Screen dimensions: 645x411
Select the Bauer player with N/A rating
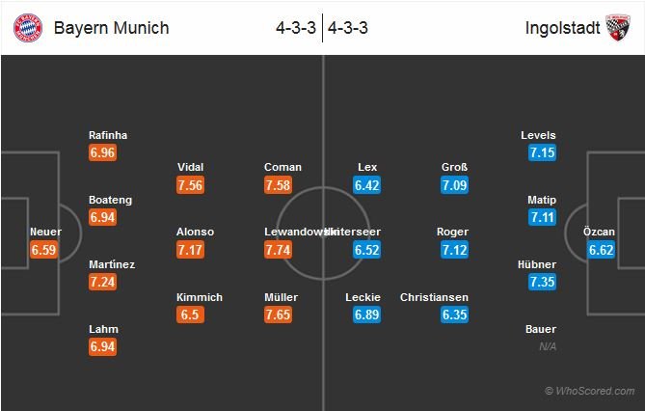pyautogui.click(x=542, y=330)
